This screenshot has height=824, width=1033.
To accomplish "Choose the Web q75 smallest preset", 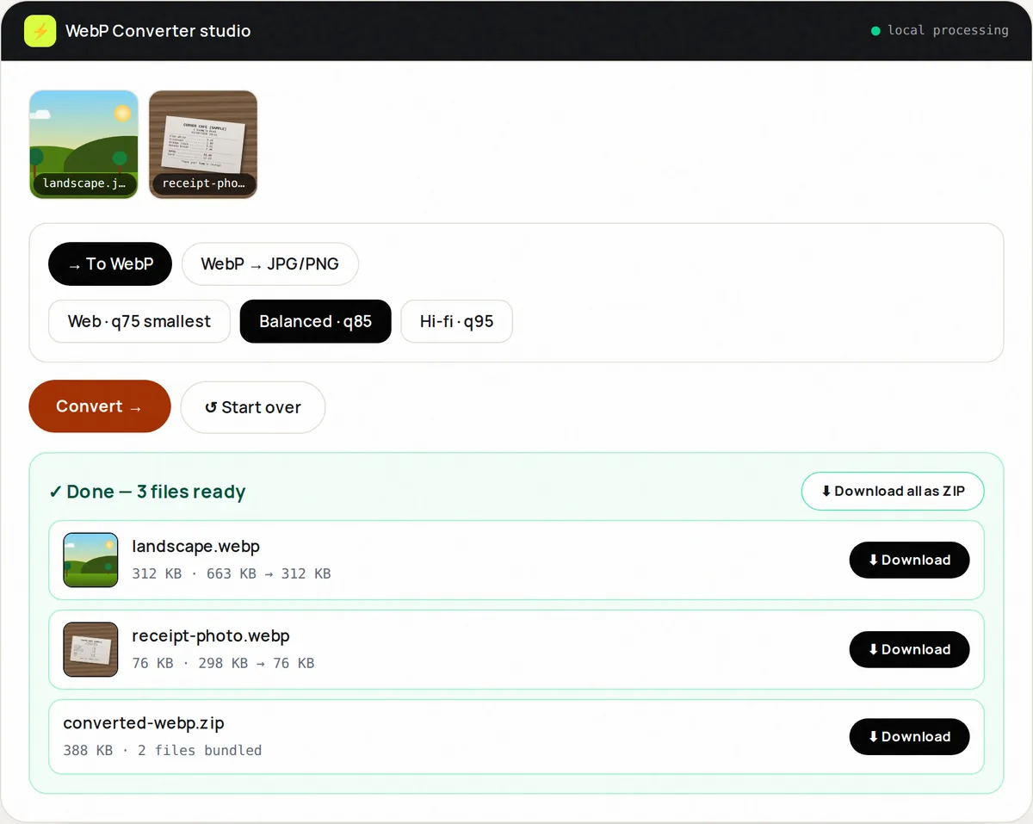I will pos(139,321).
